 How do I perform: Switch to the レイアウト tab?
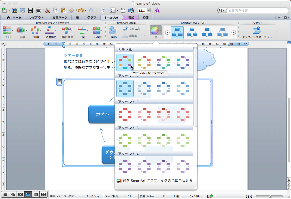point(36,18)
